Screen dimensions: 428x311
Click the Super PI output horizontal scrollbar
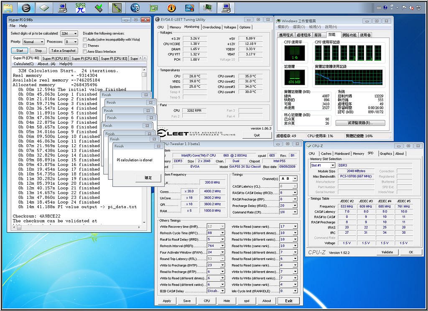point(76,227)
